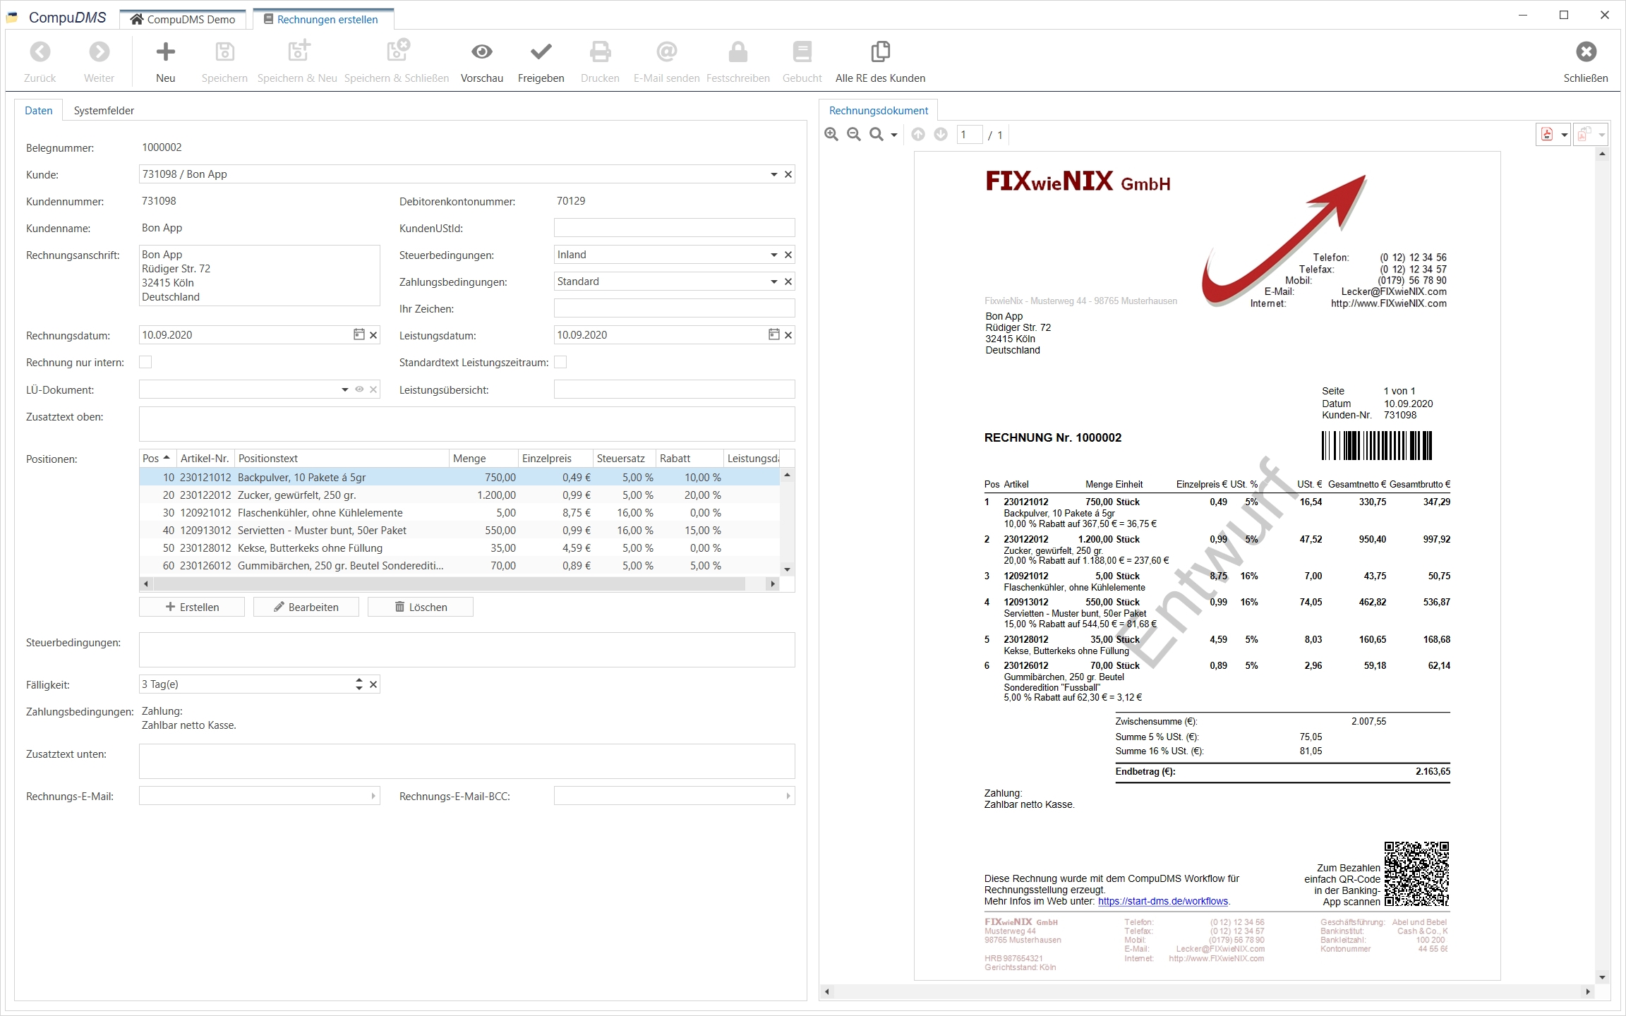The height and width of the screenshot is (1016, 1626).
Task: Enable the Rechnung nur intern checkbox
Action: [145, 362]
